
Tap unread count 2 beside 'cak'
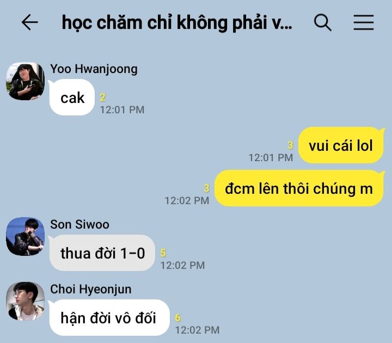[x=102, y=97]
